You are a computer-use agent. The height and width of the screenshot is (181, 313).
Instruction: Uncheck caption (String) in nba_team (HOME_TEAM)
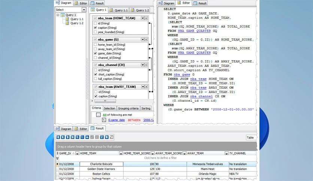(x=95, y=28)
